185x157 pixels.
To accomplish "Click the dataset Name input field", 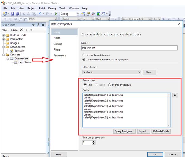I will click(x=129, y=48).
